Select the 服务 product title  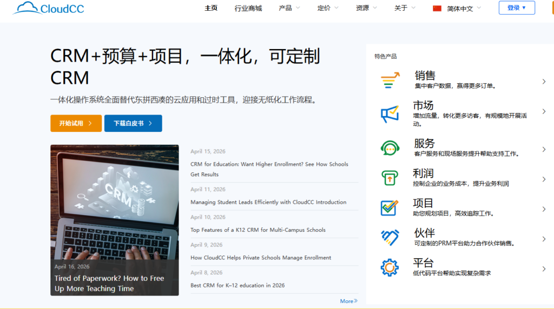[x=424, y=143]
